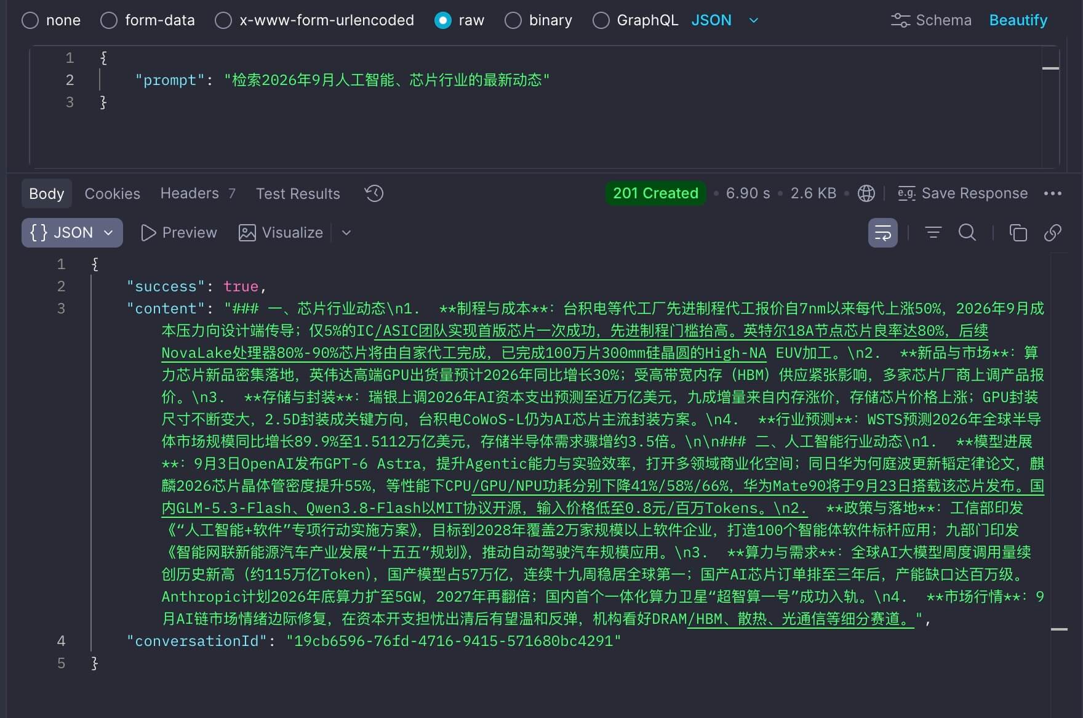Viewport: 1083px width, 718px height.
Task: Open the response JSON format dropdown
Action: tap(72, 233)
